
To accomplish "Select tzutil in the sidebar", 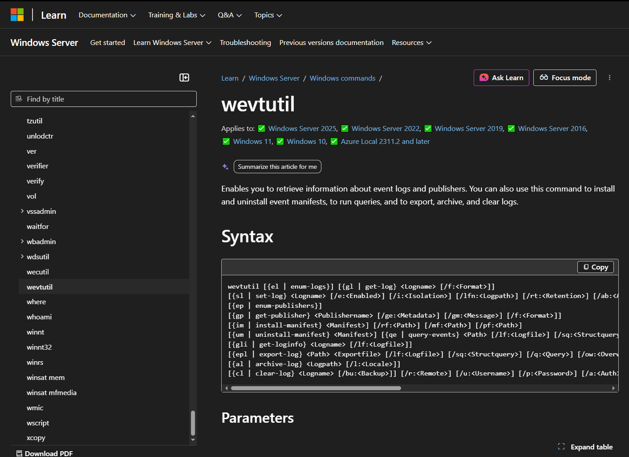I will [x=35, y=121].
